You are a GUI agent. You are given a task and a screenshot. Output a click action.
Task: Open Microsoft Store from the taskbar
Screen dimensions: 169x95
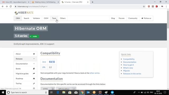click(70, 92)
